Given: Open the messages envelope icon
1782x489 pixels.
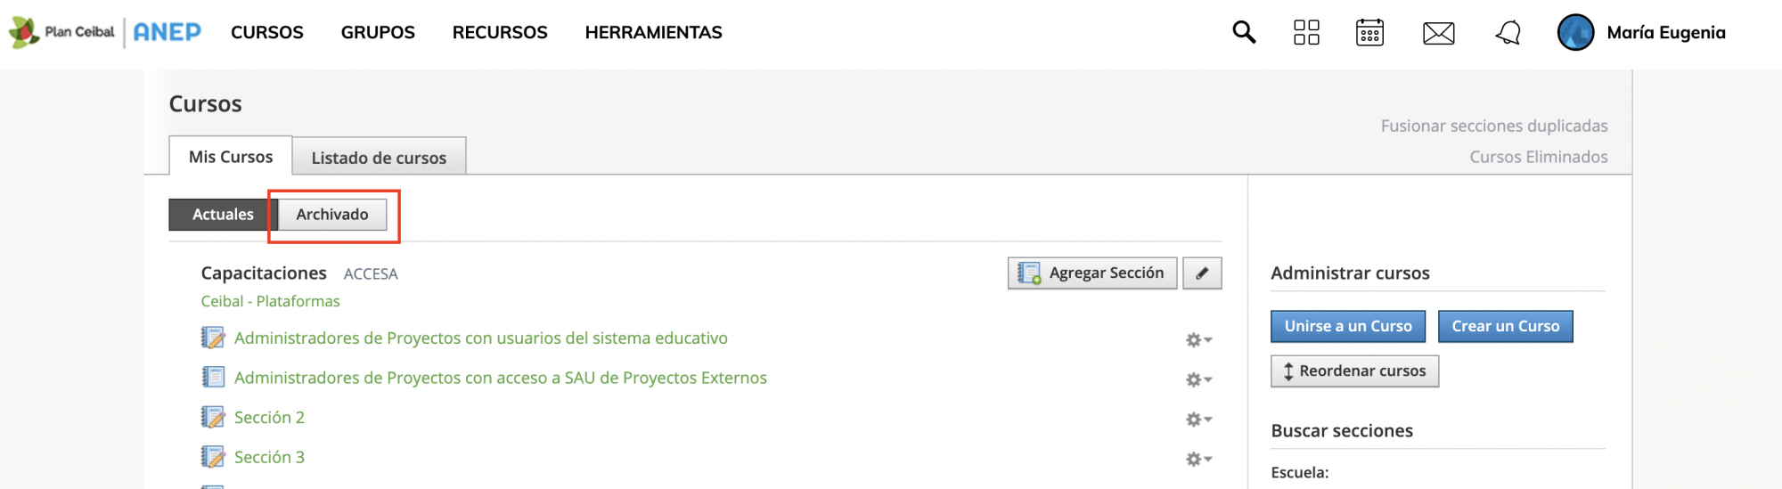Looking at the screenshot, I should tap(1438, 34).
